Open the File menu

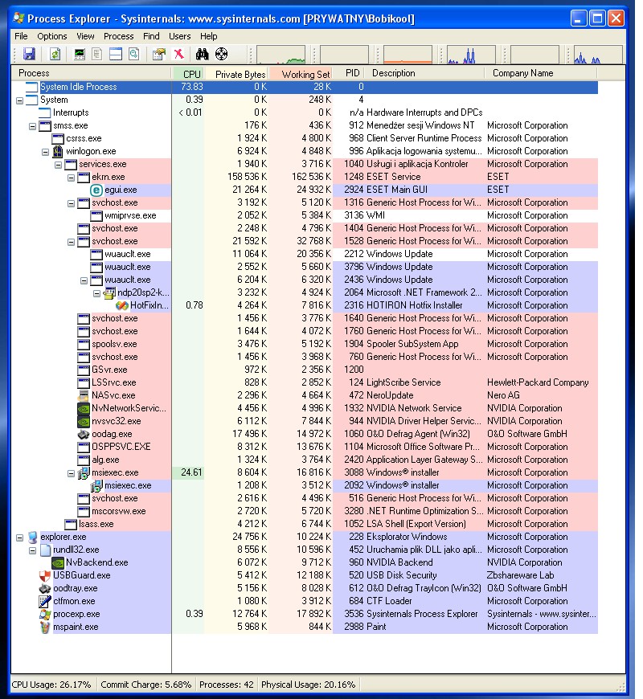(x=21, y=36)
